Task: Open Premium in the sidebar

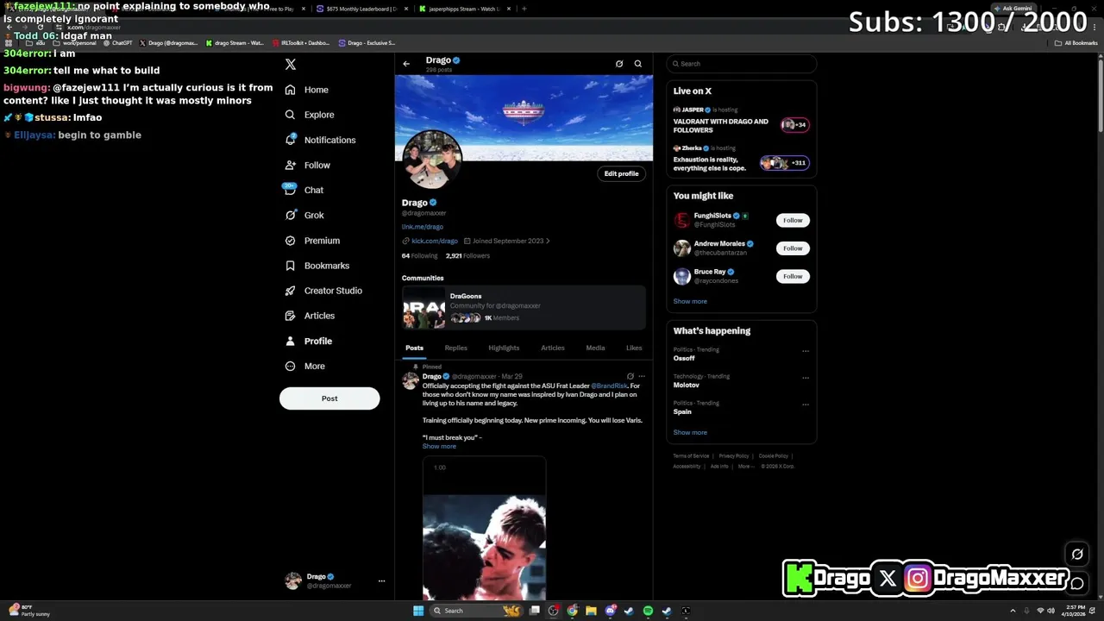Action: click(312, 241)
